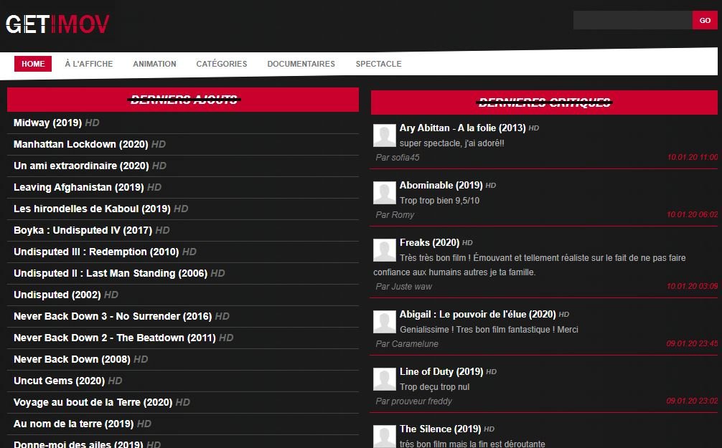722x448 pixels.
Task: Open the À L'AFFICHE menu item
Action: 89,64
